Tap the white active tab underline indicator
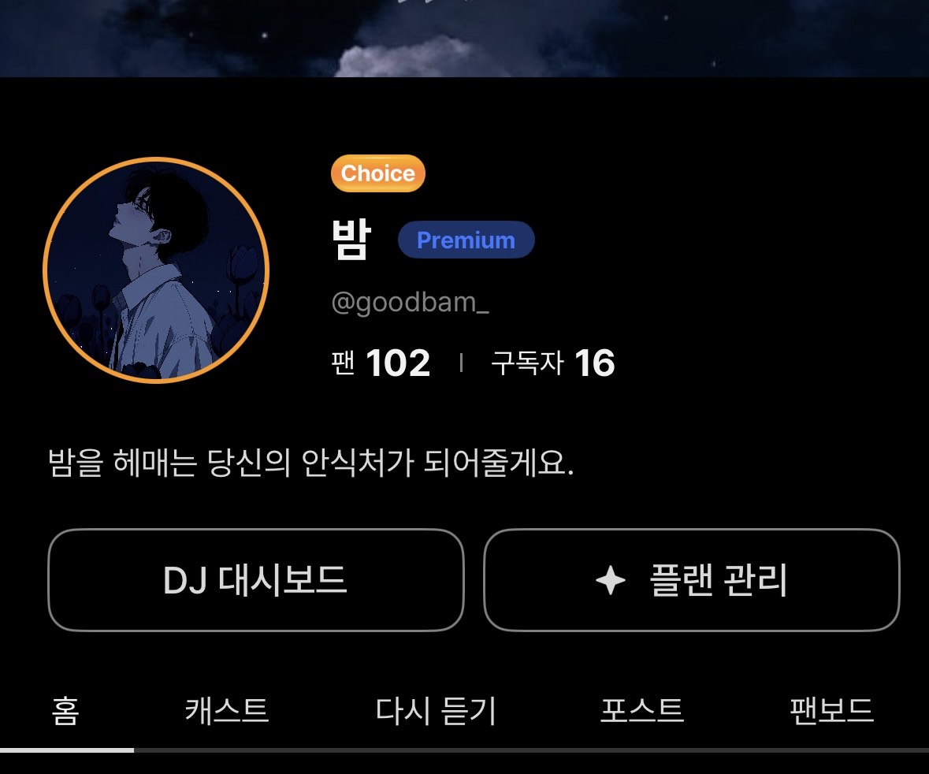 (67, 750)
